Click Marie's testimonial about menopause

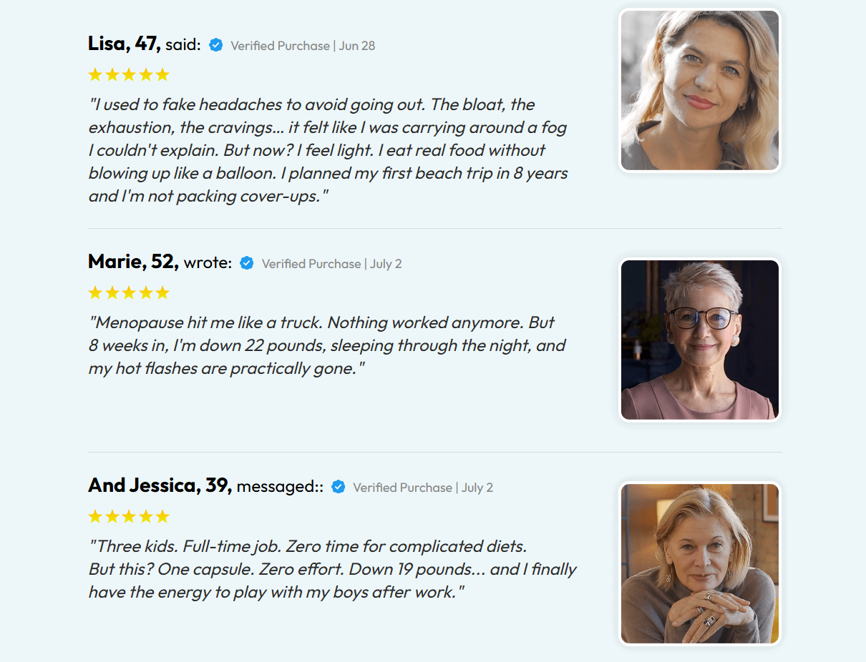point(326,345)
